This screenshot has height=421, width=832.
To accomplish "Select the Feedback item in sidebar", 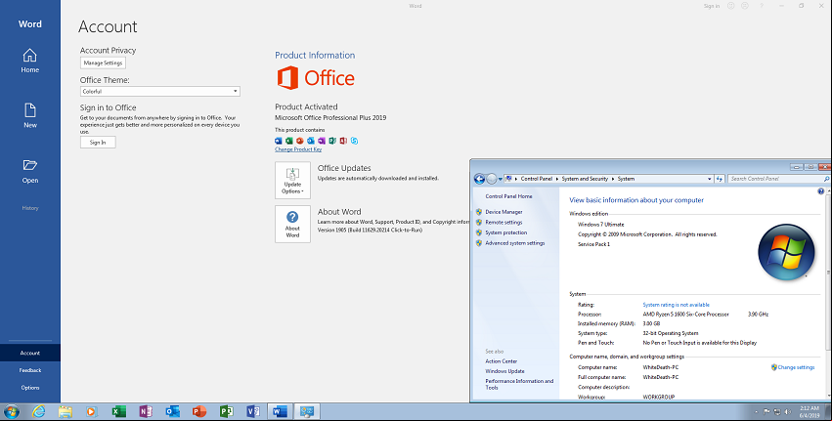I will pyautogui.click(x=30, y=370).
